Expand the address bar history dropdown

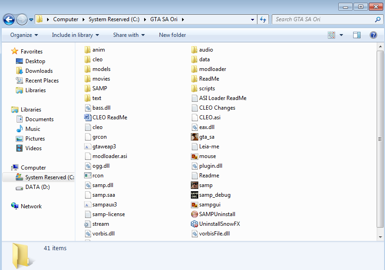click(x=252, y=20)
